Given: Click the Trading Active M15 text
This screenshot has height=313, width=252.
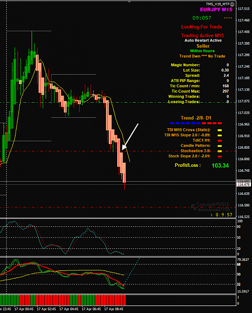Looking at the screenshot, I should click(202, 36).
